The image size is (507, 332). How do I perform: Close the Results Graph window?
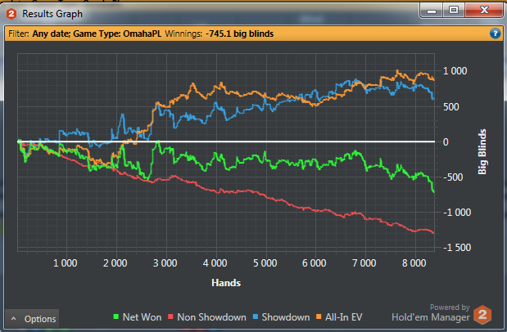point(484,11)
